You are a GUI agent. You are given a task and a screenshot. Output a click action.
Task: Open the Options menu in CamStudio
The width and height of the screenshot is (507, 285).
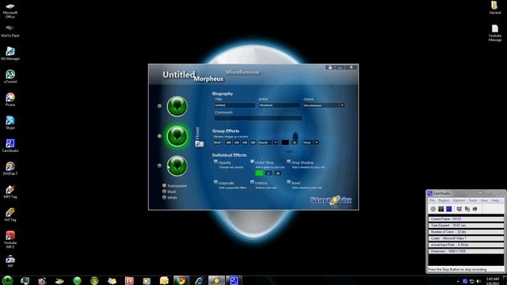pyautogui.click(x=459, y=200)
